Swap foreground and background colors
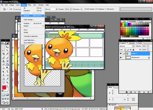This screenshot has width=153, height=110. tap(7, 86)
